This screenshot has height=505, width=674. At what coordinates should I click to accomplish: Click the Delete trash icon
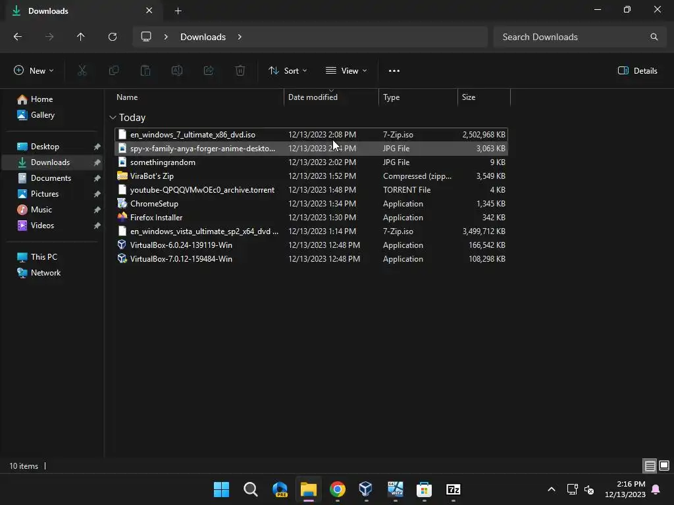[x=240, y=71]
